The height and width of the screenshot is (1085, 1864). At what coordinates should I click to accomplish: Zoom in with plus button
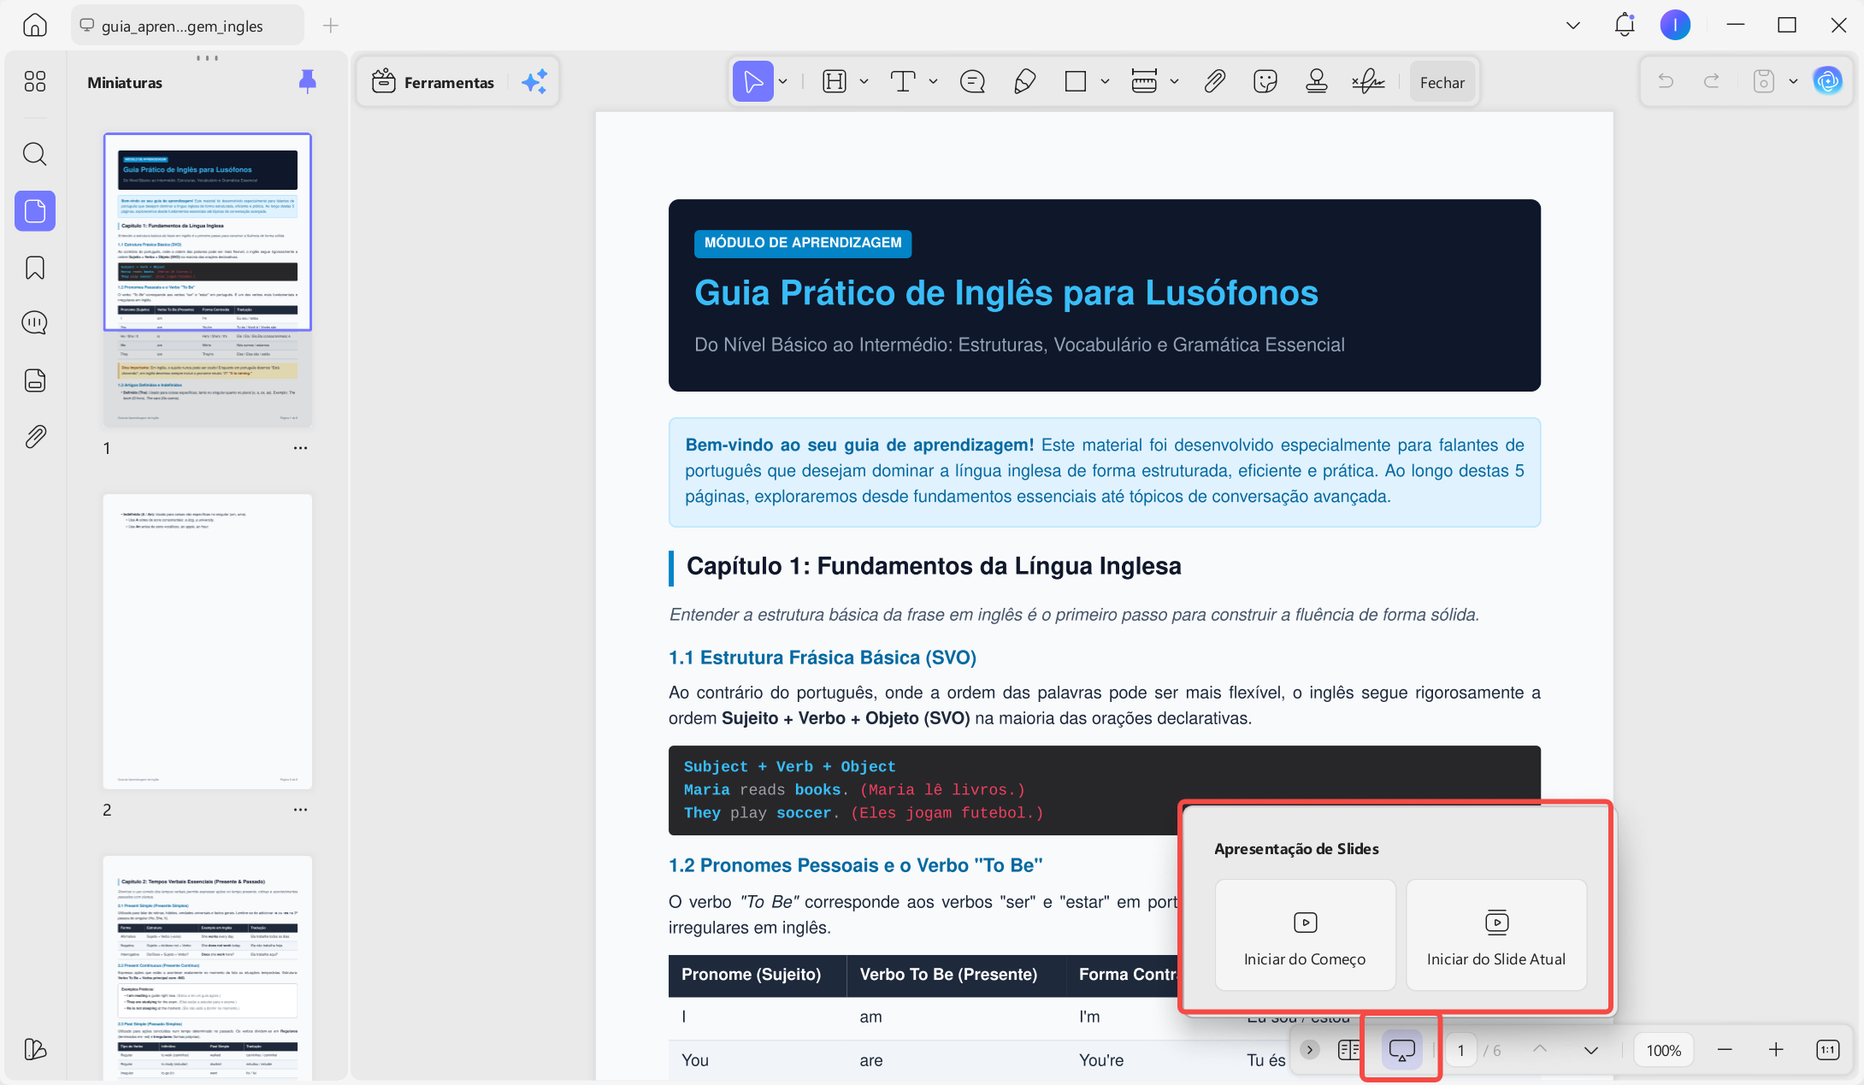tap(1776, 1050)
